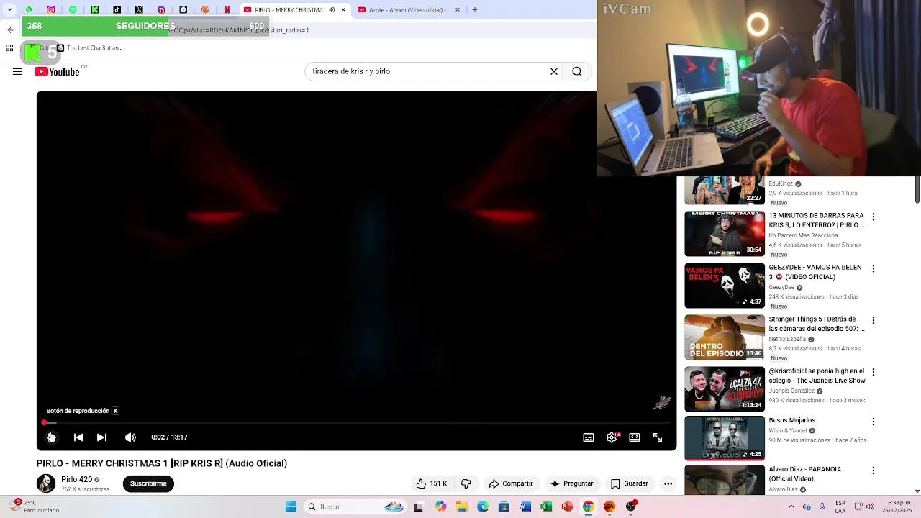This screenshot has width=921, height=518.
Task: Like the video with 151 K likes
Action: point(432,483)
